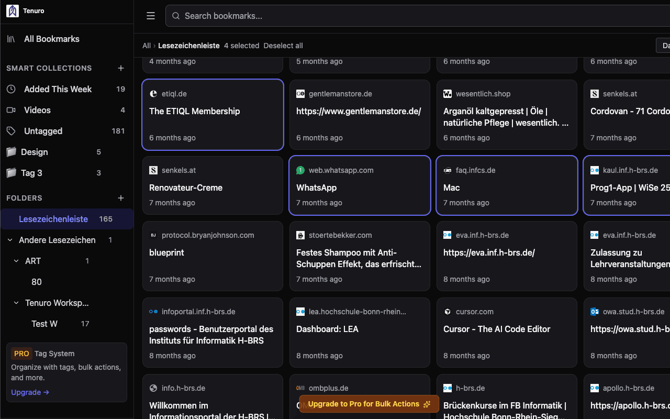The height and width of the screenshot is (419, 670).
Task: Click the Tenuro logo icon
Action: (x=12, y=11)
